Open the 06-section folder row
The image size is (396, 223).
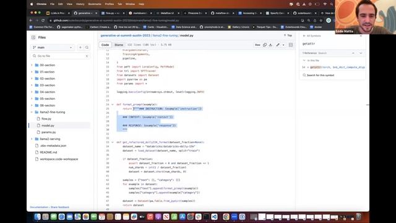point(60,105)
